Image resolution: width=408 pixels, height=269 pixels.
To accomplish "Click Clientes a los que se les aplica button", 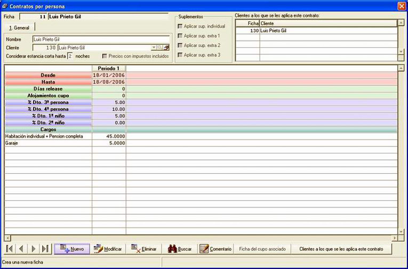I will pyautogui.click(x=341, y=249).
